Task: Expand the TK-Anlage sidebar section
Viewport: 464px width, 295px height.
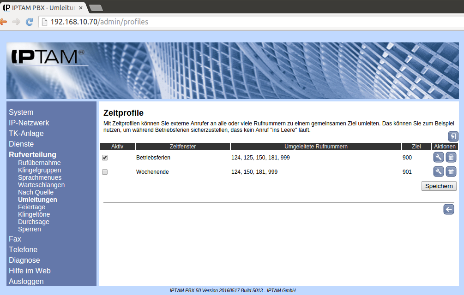Action: (x=26, y=133)
